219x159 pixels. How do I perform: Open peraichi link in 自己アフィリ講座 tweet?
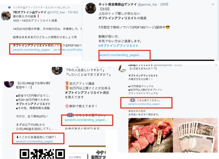[x=86, y=120]
